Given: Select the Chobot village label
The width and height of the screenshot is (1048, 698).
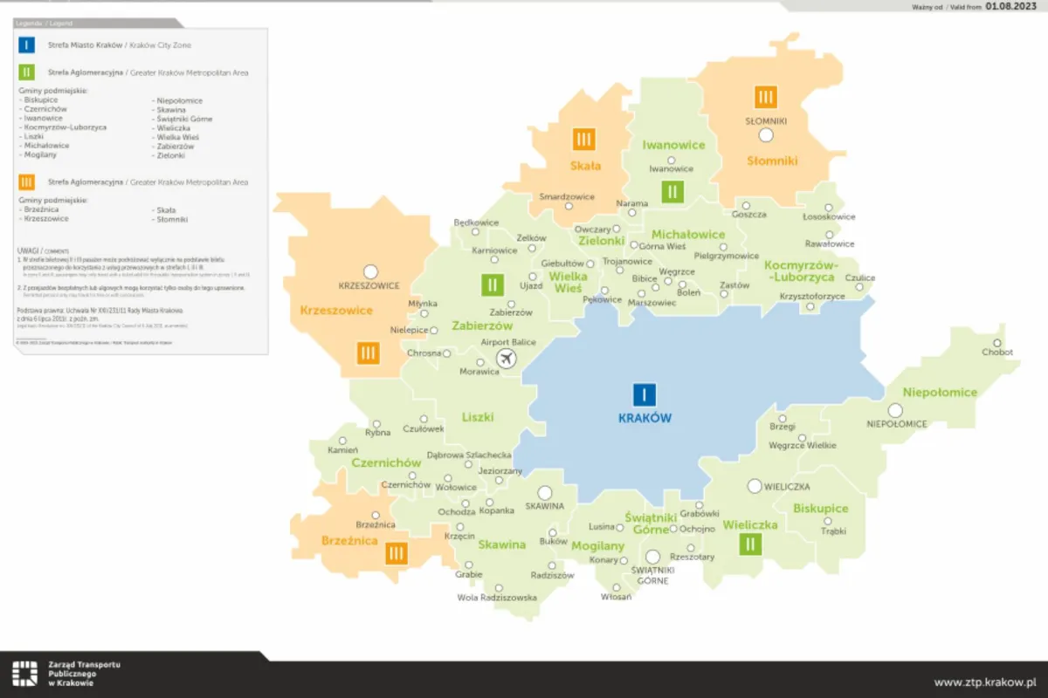Looking at the screenshot, I should point(997,352).
